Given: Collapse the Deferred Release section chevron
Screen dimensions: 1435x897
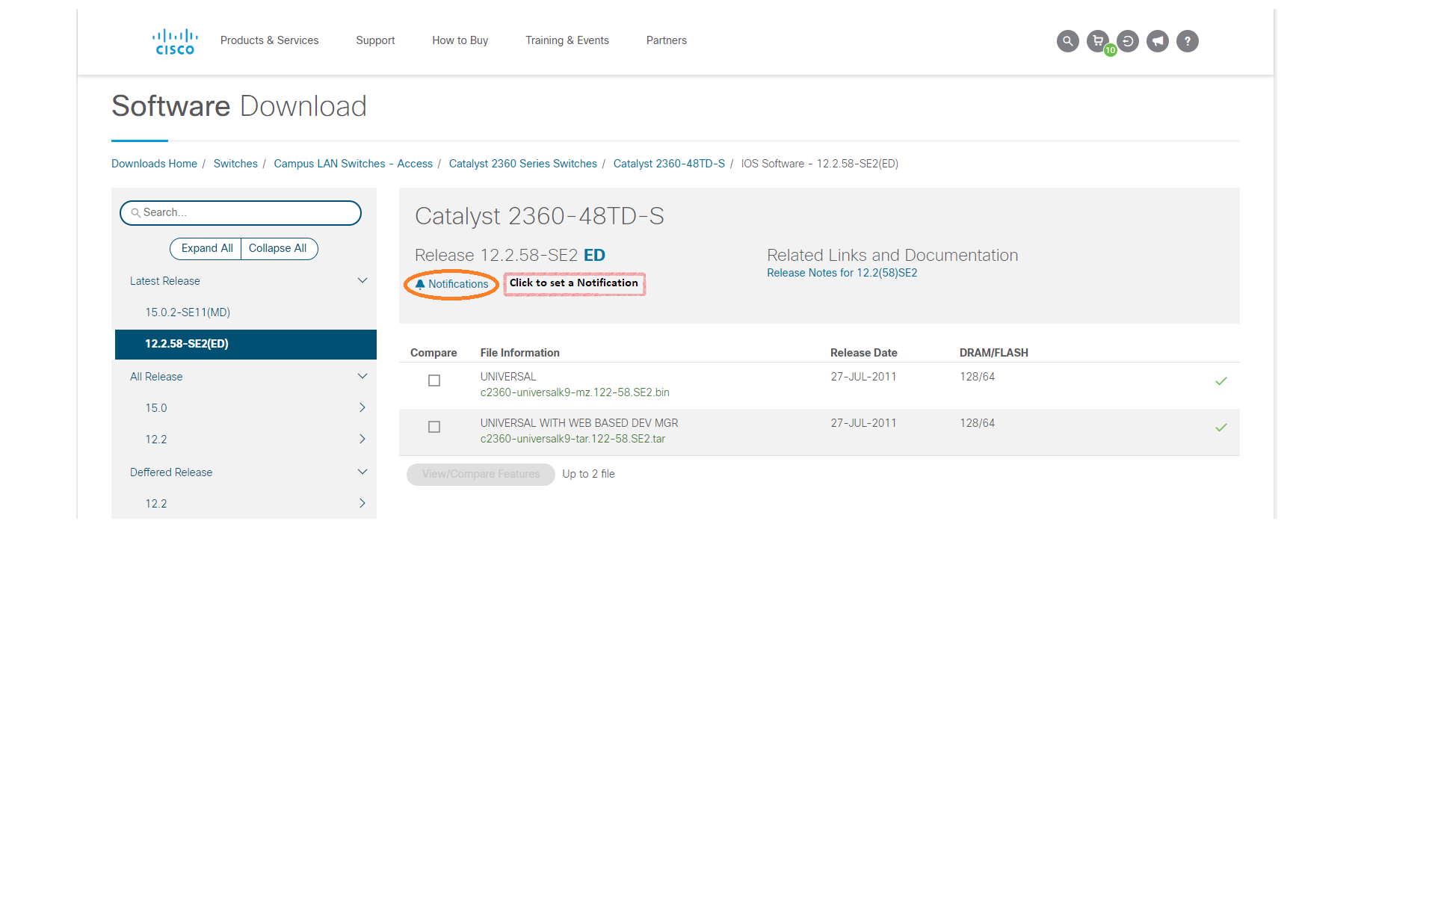Looking at the screenshot, I should (x=362, y=472).
